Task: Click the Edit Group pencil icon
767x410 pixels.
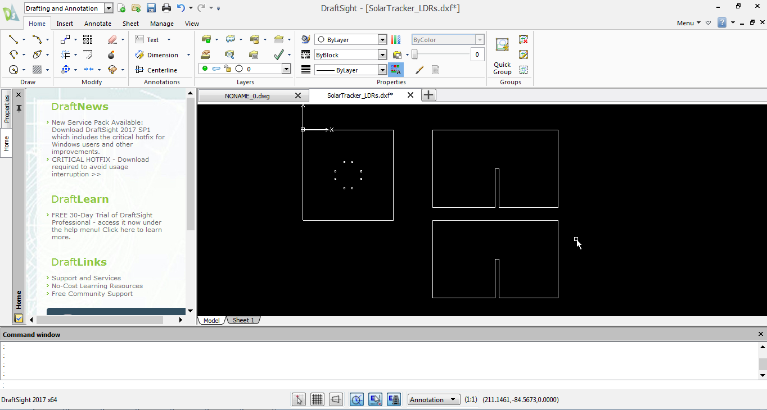Action: (x=524, y=54)
